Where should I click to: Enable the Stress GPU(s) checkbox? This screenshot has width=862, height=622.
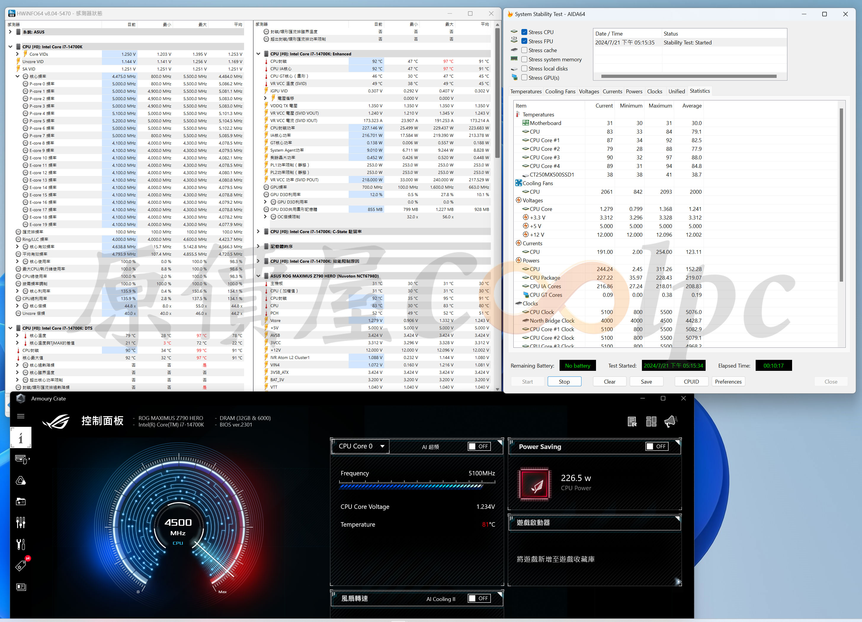tap(524, 78)
